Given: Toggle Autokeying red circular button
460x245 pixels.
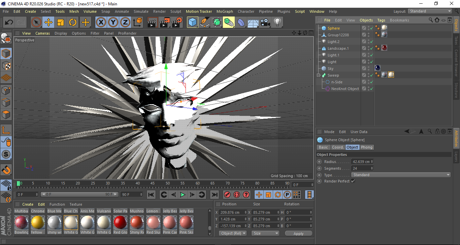Looking at the screenshot, I should pos(237,195).
